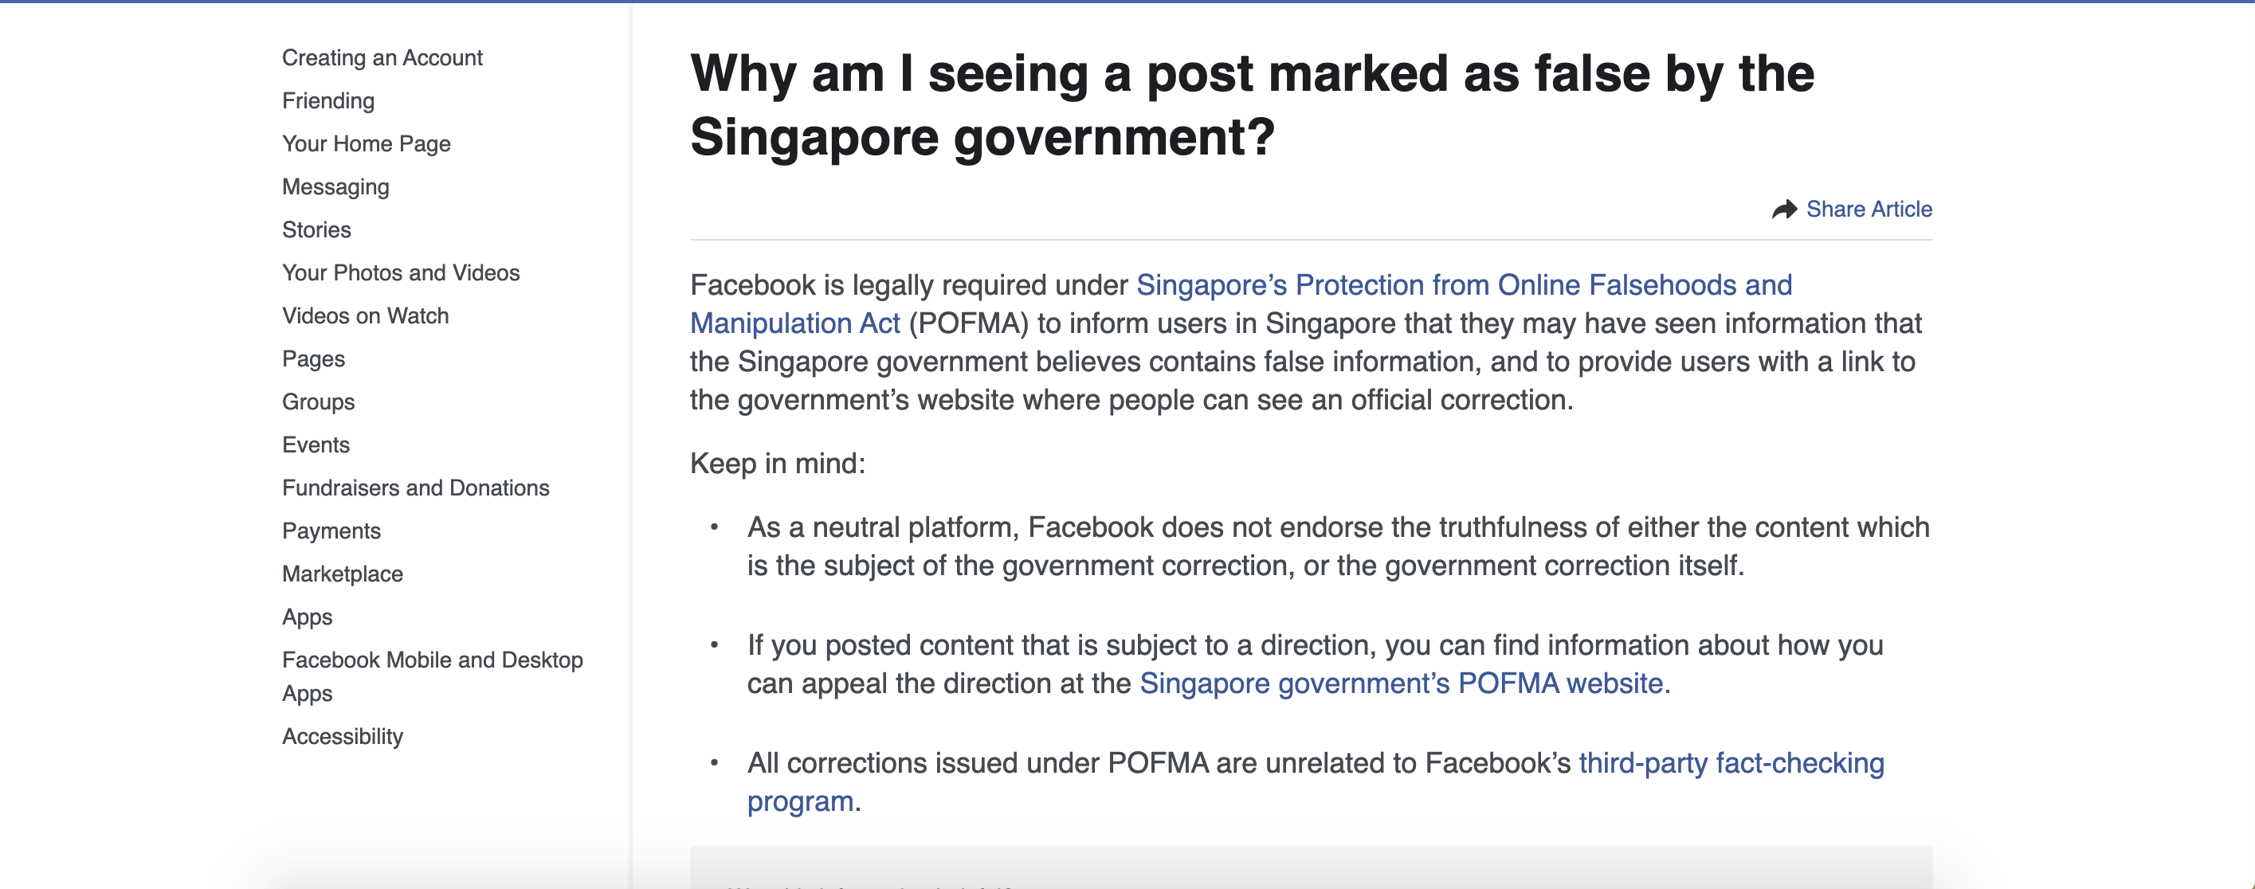Screen dimensions: 2255x889
Task: Click the Share Article arrow icon
Action: click(x=1784, y=210)
